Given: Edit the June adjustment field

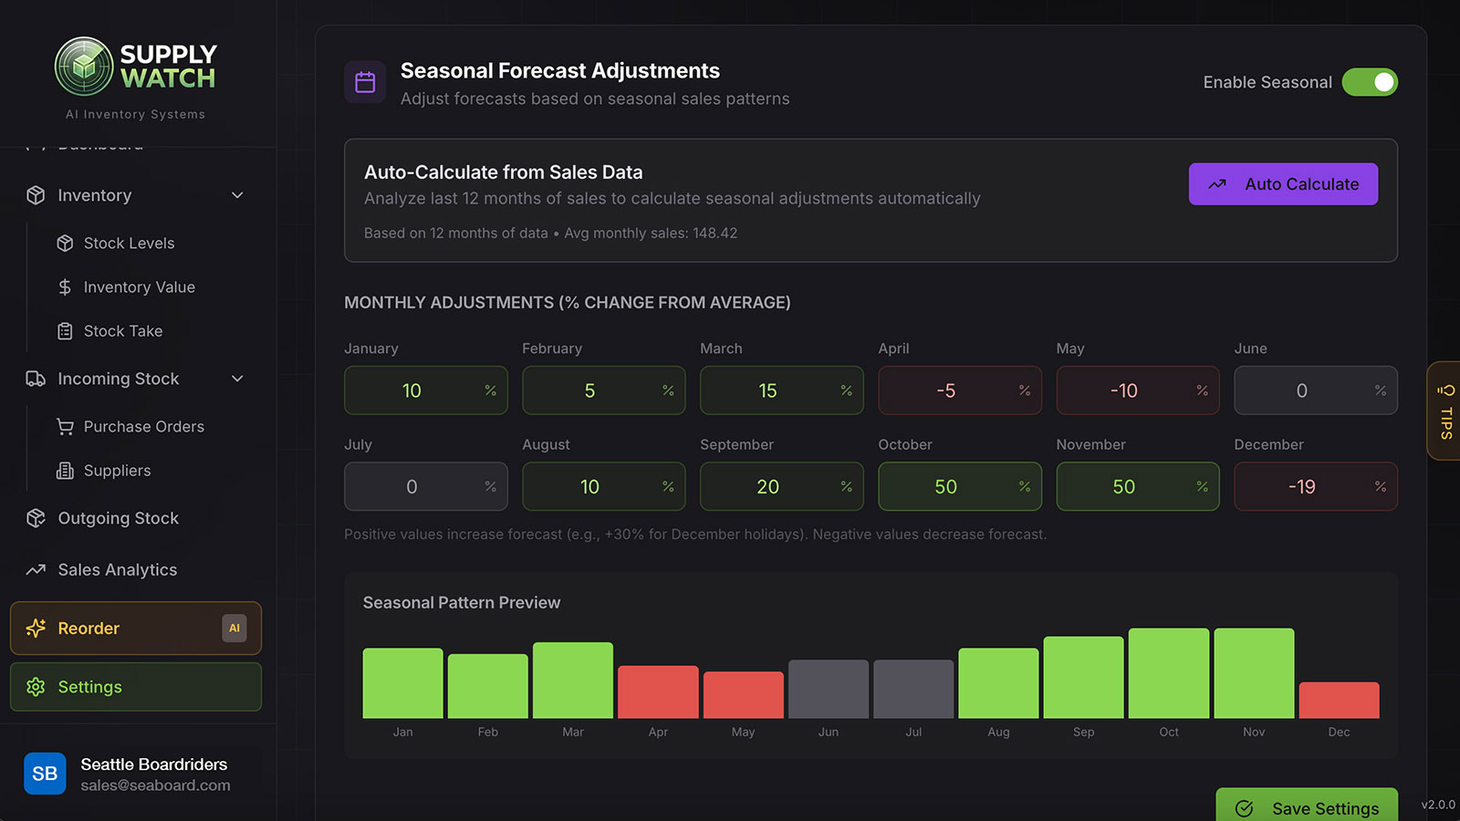Looking at the screenshot, I should [1316, 390].
